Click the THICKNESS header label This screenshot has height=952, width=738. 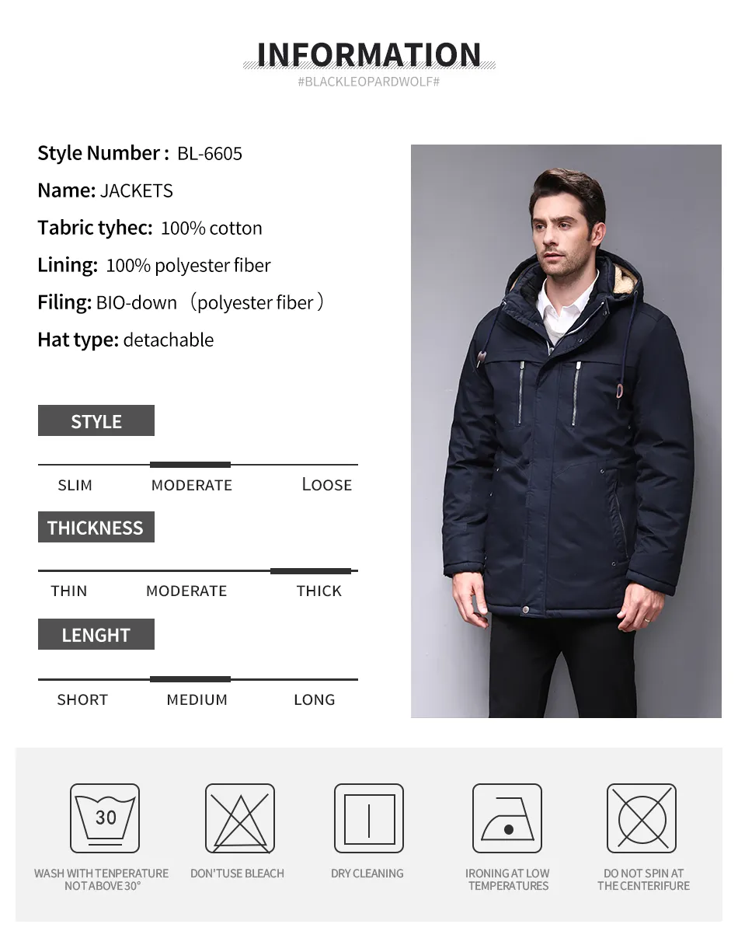(96, 527)
